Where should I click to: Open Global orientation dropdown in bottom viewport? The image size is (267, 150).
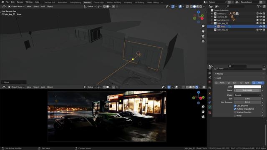pos(90,87)
